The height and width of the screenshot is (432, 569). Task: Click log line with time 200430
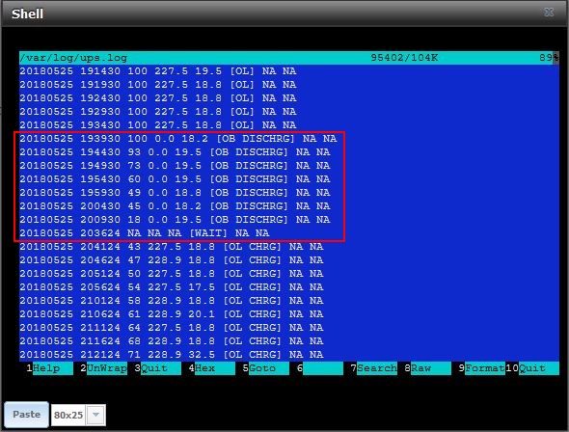tap(175, 206)
